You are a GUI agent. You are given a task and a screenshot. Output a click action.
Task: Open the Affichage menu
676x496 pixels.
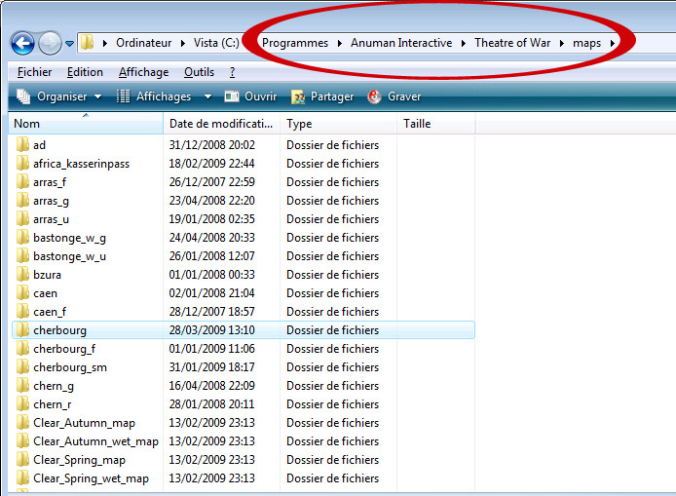[x=143, y=72]
